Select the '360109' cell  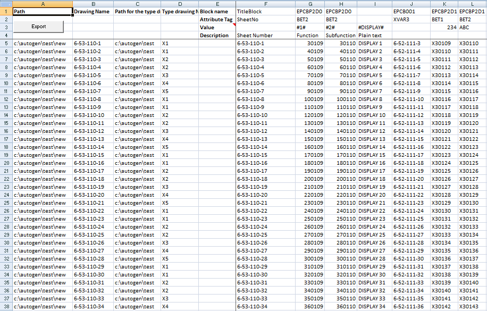pos(310,307)
